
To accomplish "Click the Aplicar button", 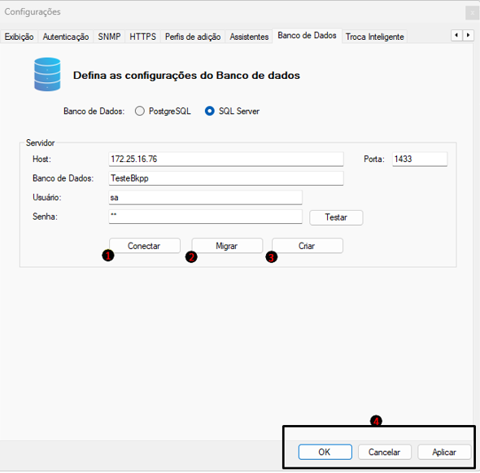I will 444,452.
